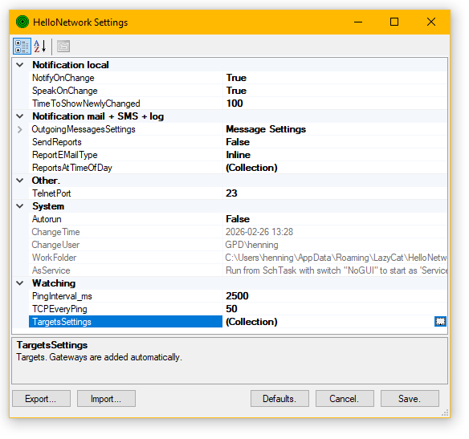Open the TargetsSettings collection editor ellipsis button
Viewport: 469px width, 439px height.
[440, 322]
